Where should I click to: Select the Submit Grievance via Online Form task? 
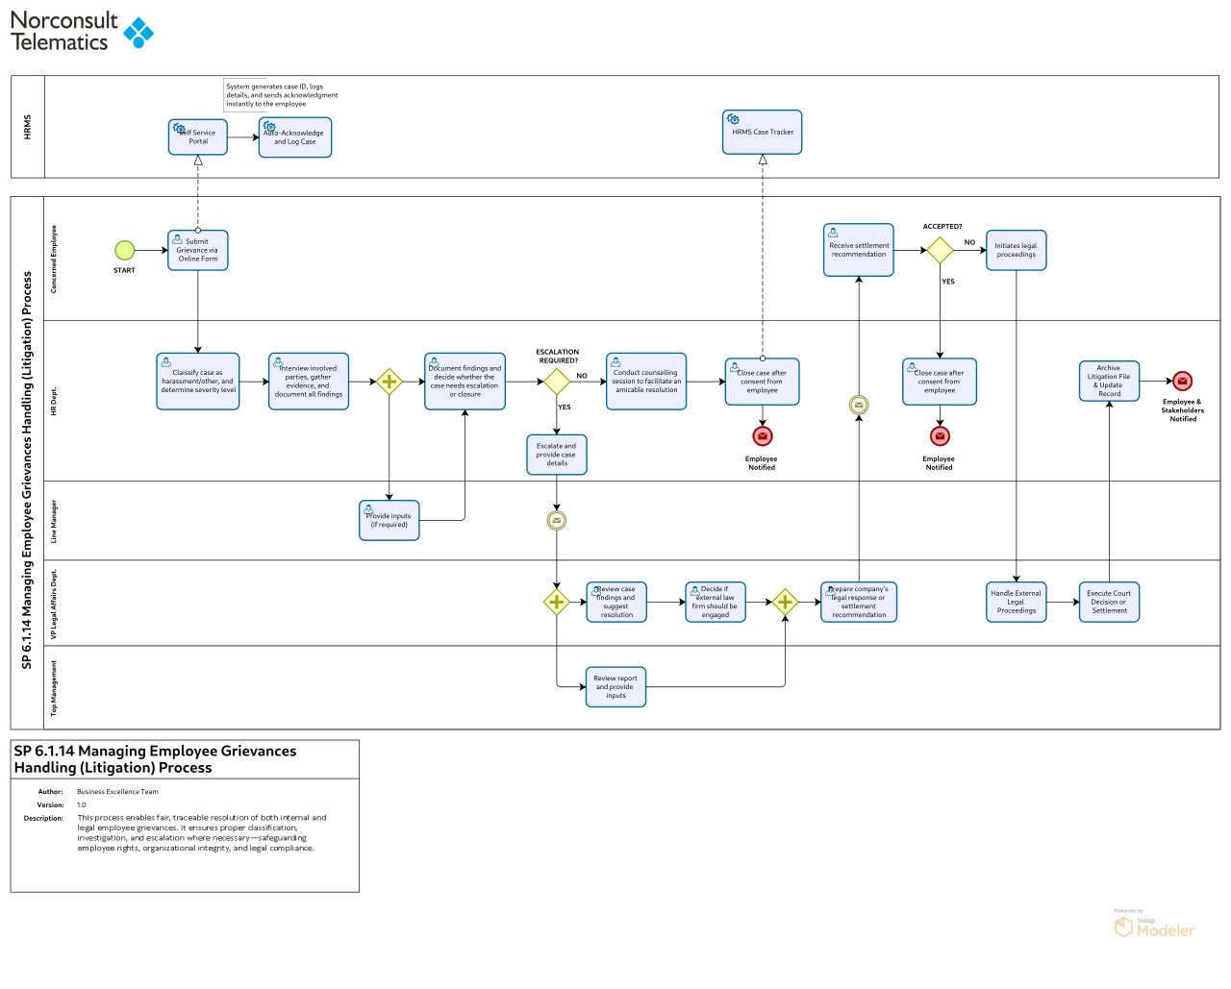coord(198,250)
